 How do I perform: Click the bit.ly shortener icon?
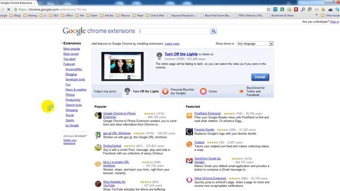tap(98, 164)
